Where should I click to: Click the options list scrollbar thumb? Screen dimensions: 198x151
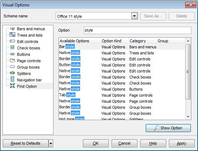188,72
